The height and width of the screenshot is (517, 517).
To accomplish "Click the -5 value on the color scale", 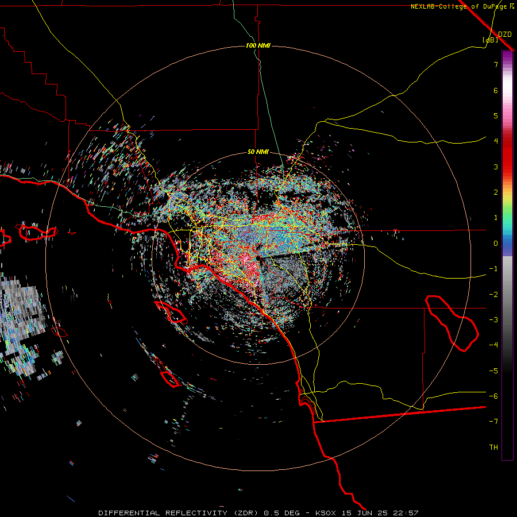I will point(493,371).
